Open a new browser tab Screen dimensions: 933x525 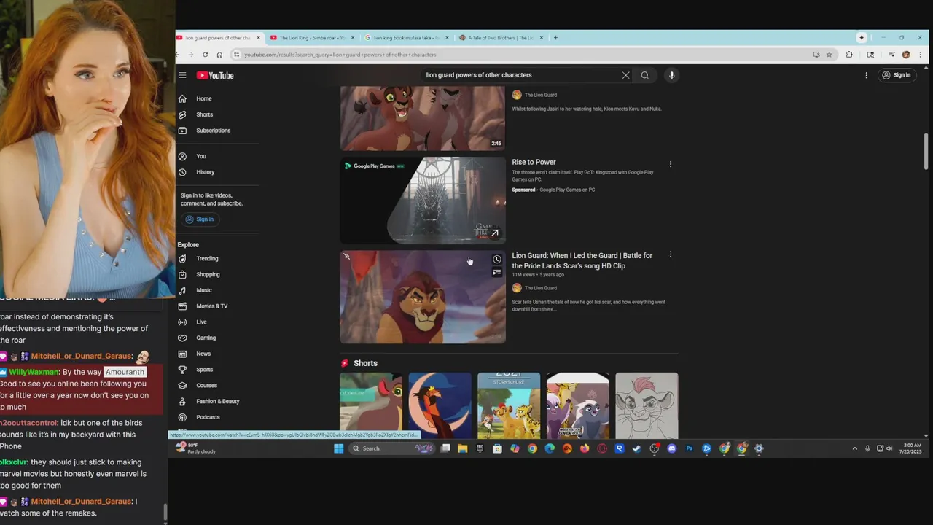coord(555,37)
